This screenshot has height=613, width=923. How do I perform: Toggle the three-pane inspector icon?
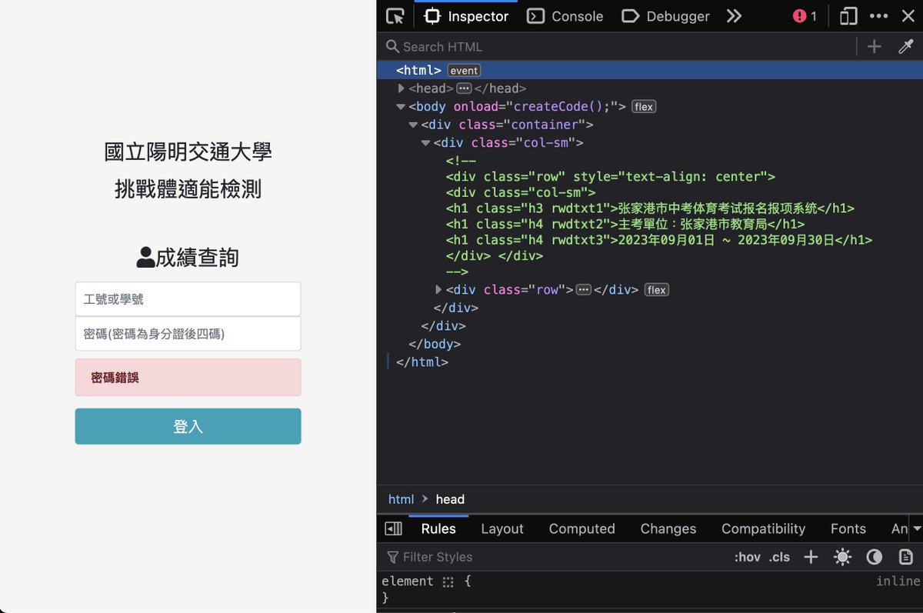click(x=393, y=528)
